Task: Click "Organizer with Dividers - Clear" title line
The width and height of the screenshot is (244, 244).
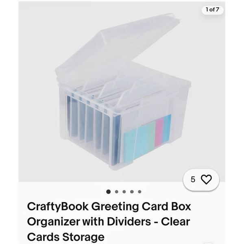Action: [x=109, y=222]
